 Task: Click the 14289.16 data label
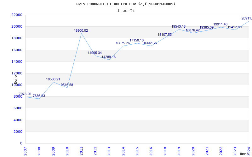pyautogui.click(x=108, y=57)
